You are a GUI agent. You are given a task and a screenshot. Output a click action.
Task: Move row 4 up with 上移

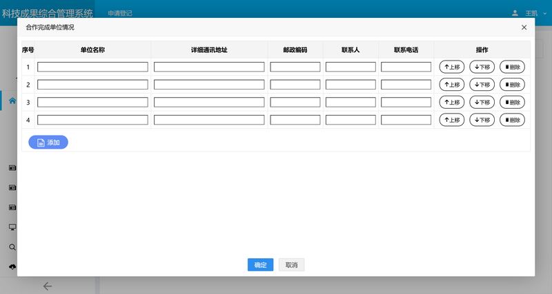(x=452, y=120)
